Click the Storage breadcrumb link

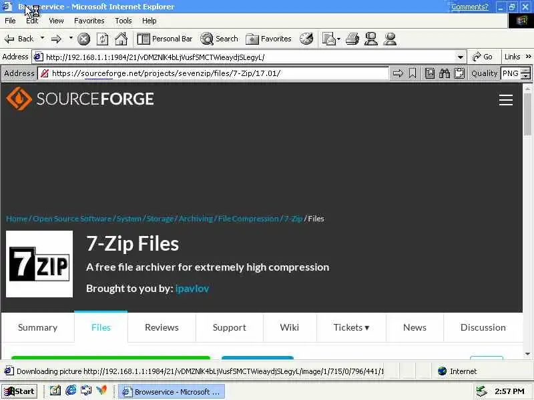[x=160, y=219]
